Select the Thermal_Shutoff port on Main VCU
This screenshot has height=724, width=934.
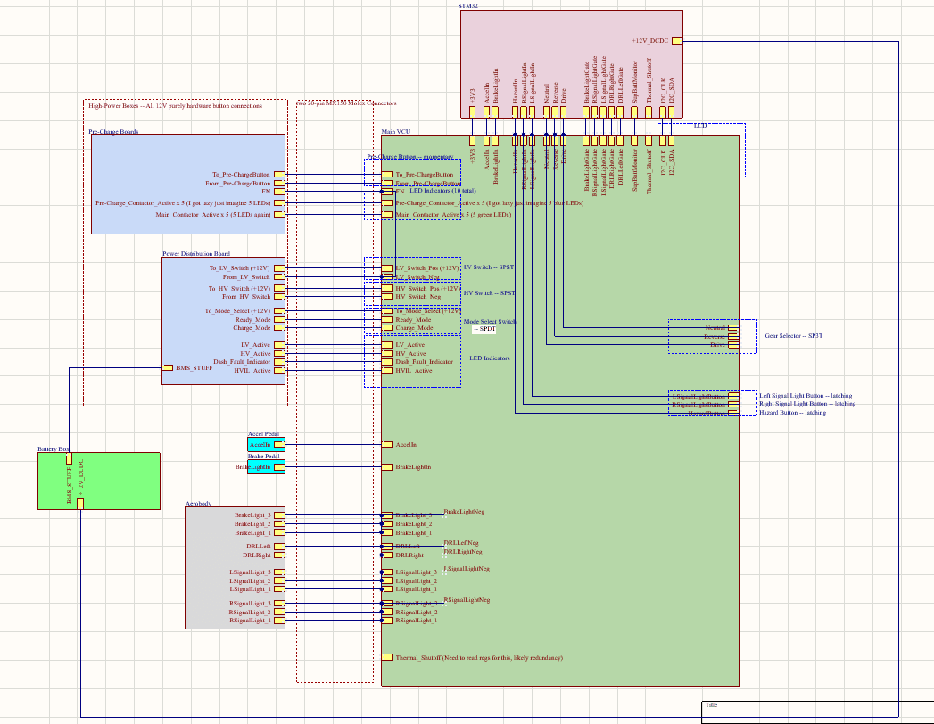(x=386, y=657)
